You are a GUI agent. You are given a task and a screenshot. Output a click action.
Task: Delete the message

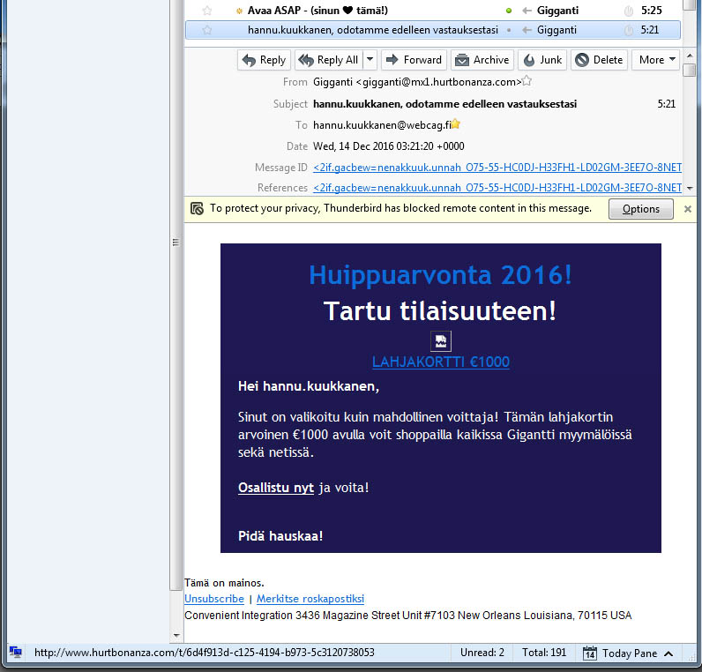[x=600, y=60]
